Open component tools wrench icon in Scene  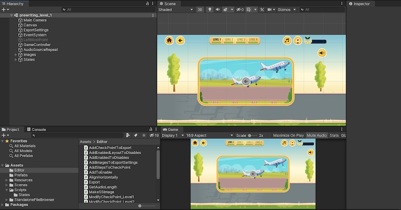click(x=262, y=10)
